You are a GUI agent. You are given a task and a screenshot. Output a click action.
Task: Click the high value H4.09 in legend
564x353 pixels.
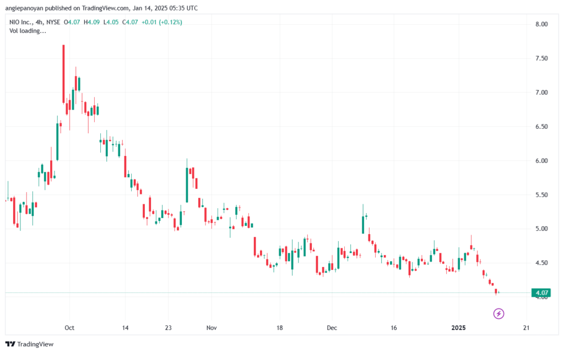pos(92,22)
